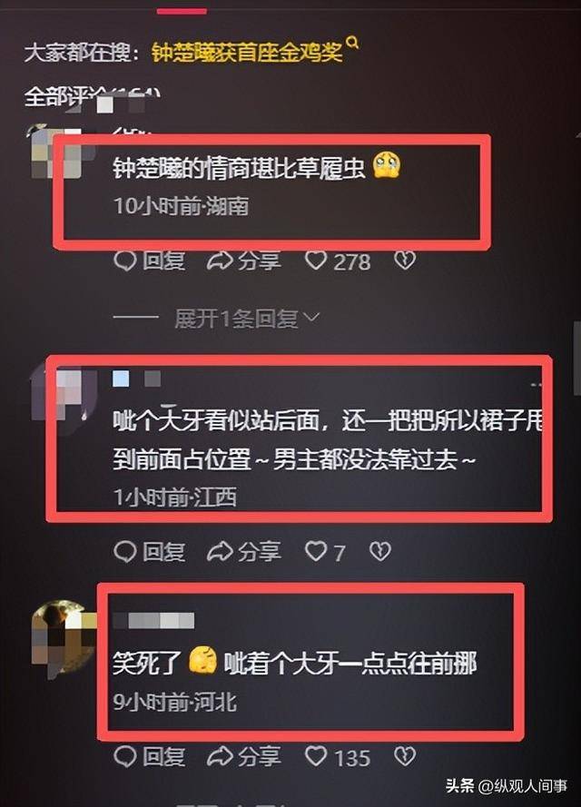Screen dimensions: 581x807
Task: Dislike the comment with 278 likes
Action: coord(405,261)
